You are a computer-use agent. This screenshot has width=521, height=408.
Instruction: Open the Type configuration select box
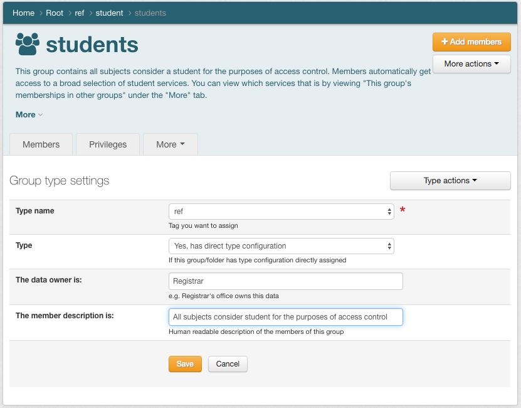coord(281,246)
